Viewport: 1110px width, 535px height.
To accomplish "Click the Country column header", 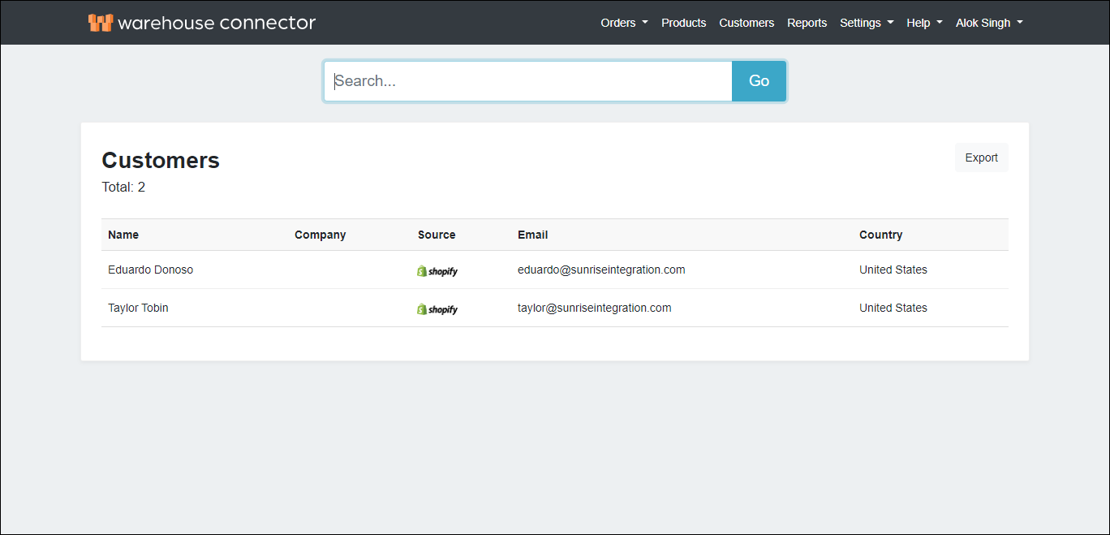I will tap(880, 235).
